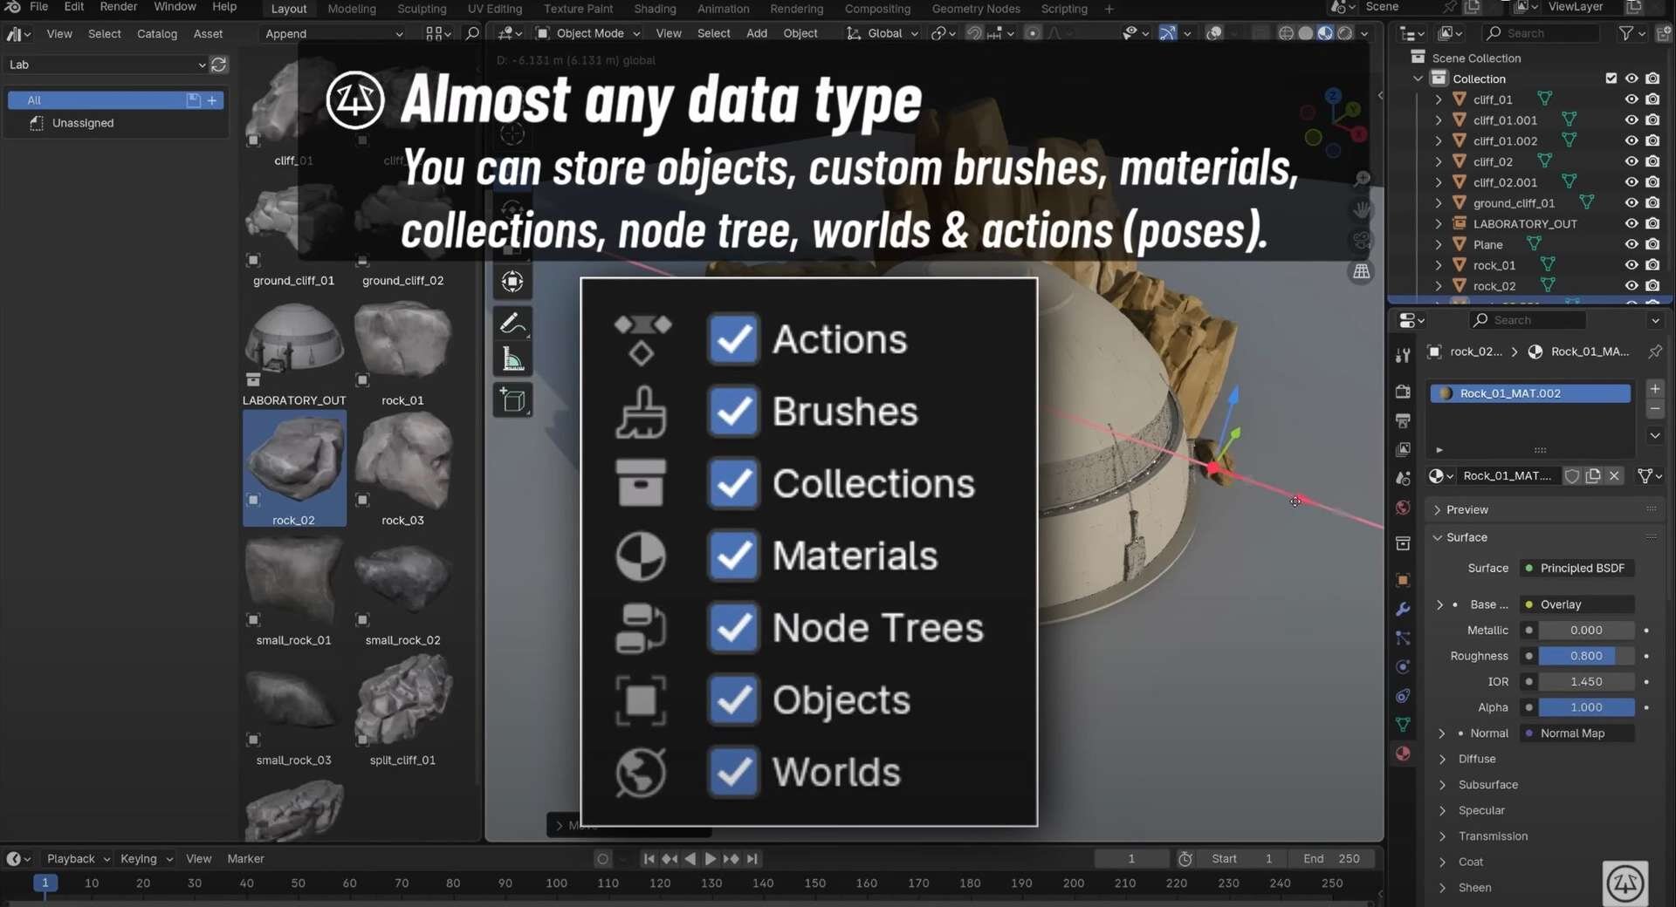Open the Object Mode dropdown

[x=588, y=33]
